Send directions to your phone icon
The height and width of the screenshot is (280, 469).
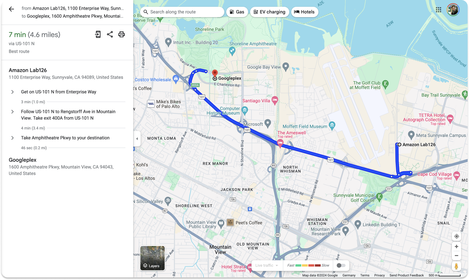[x=98, y=34]
